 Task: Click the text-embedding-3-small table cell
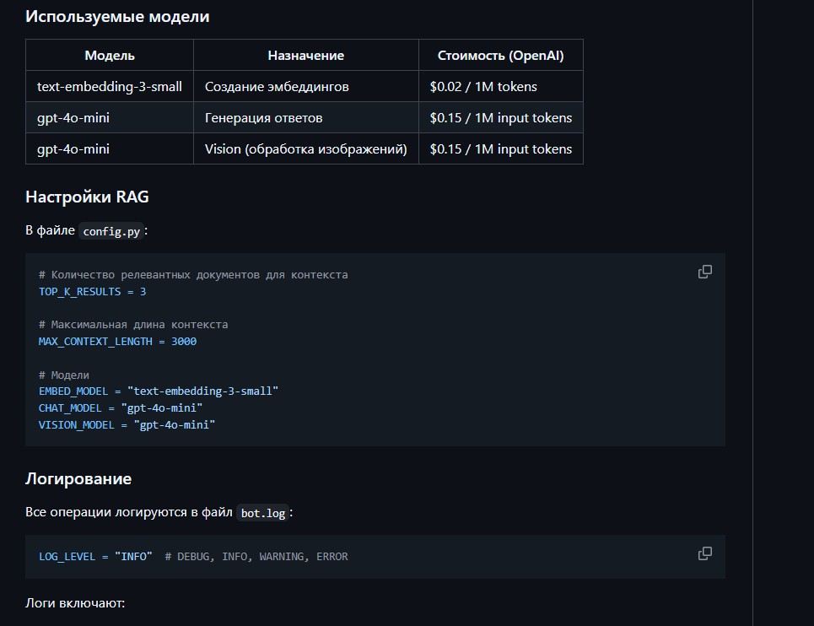[x=110, y=87]
